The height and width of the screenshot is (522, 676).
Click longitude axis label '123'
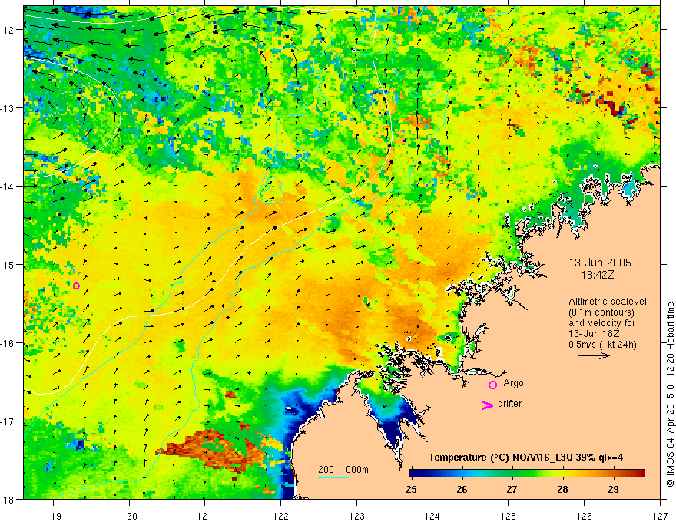[356, 516]
